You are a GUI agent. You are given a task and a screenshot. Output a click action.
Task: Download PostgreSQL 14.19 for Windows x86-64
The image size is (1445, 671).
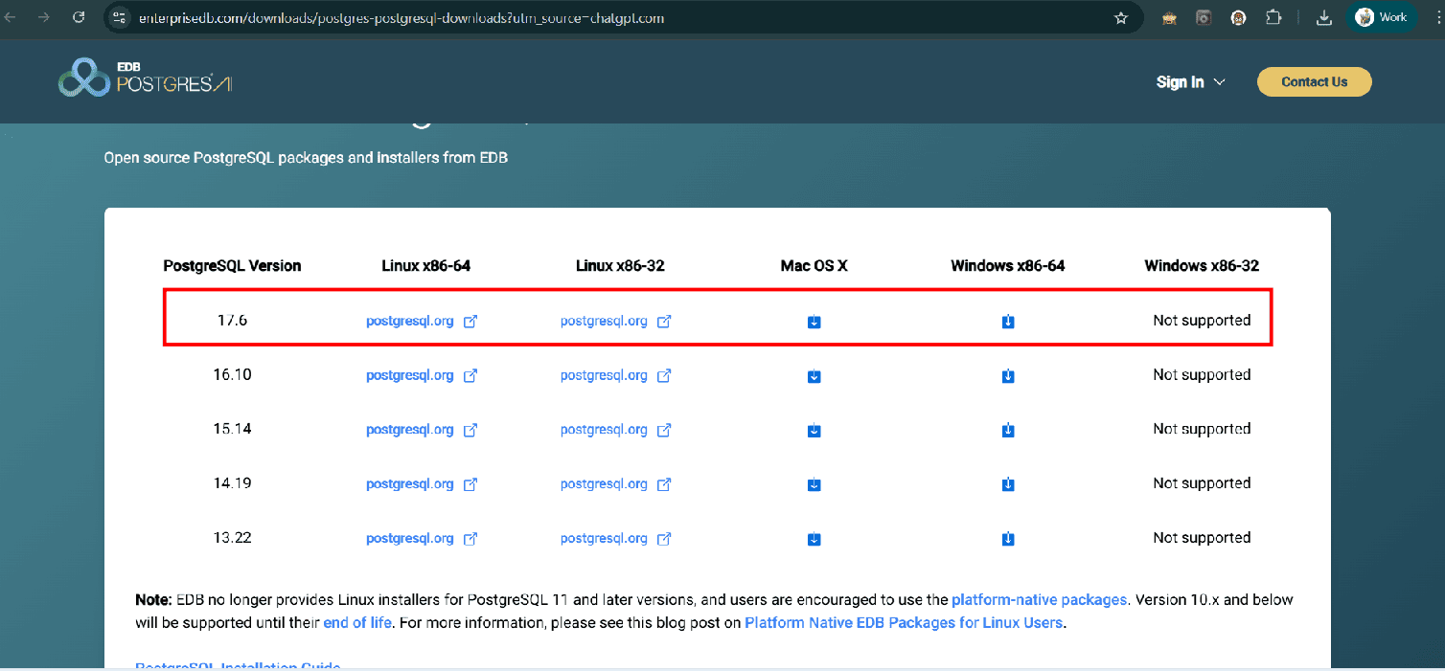1008,484
